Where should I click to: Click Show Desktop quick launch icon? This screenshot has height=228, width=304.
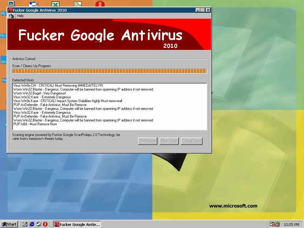click(25, 224)
